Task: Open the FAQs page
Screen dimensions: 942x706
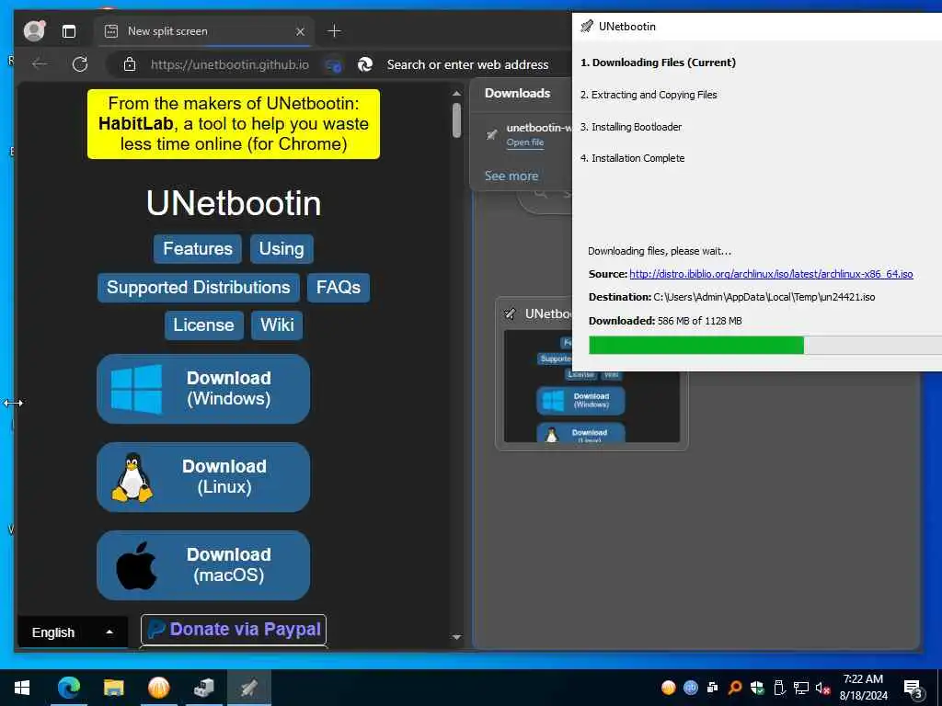Action: click(339, 288)
